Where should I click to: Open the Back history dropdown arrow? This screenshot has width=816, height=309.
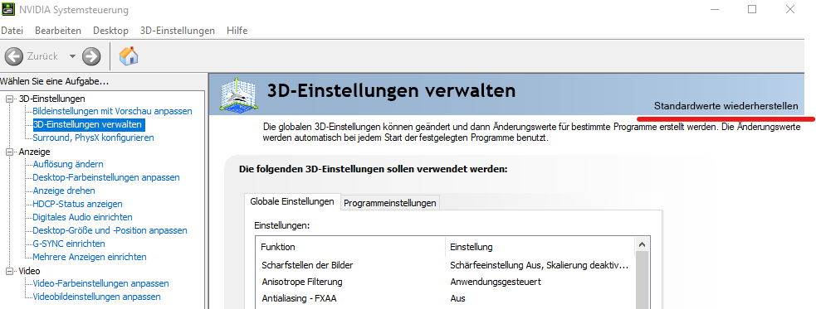click(x=72, y=56)
